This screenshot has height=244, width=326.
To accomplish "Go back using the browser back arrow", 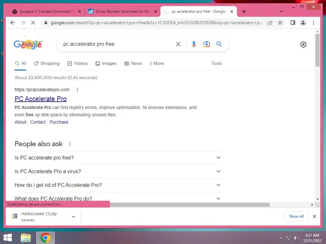I will click(x=13, y=23).
